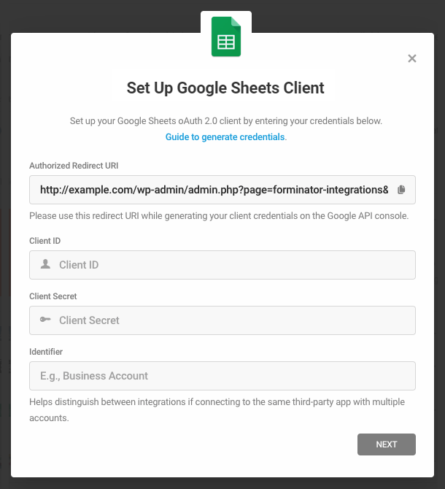The image size is (445, 489).
Task: Select the 'Authorized Redirect URI' label
Action: pos(74,166)
